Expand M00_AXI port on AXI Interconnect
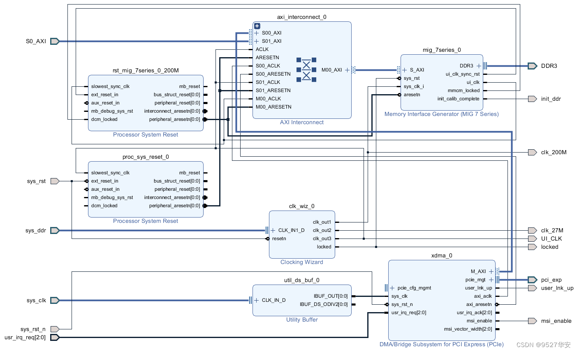This screenshot has height=352, width=577. 347,70
